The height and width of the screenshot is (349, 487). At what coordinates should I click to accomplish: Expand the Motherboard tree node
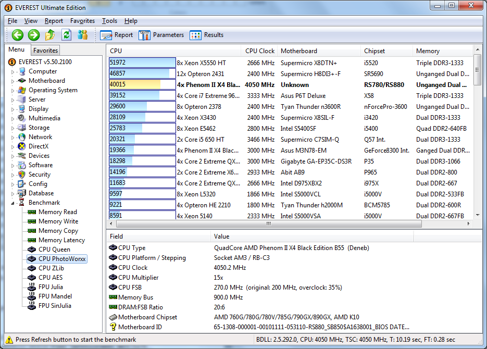point(13,81)
